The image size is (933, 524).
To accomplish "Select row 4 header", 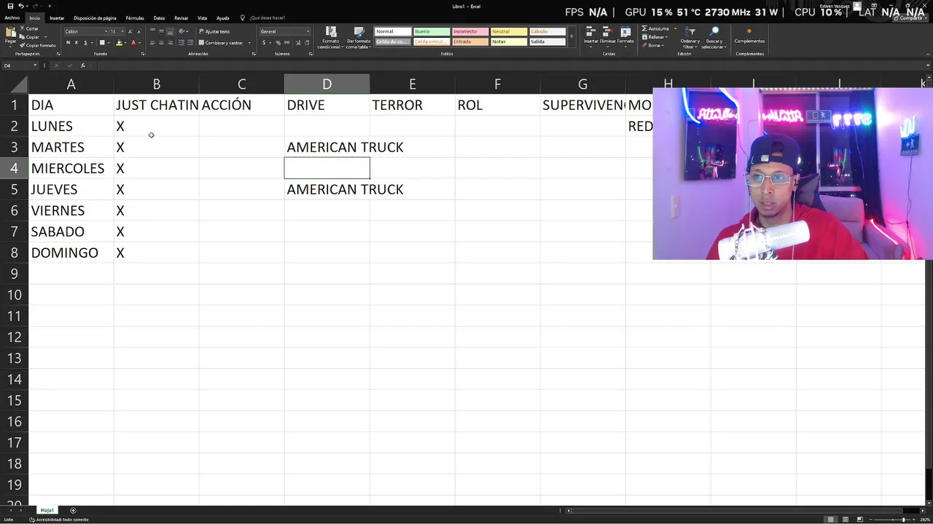I will [14, 168].
